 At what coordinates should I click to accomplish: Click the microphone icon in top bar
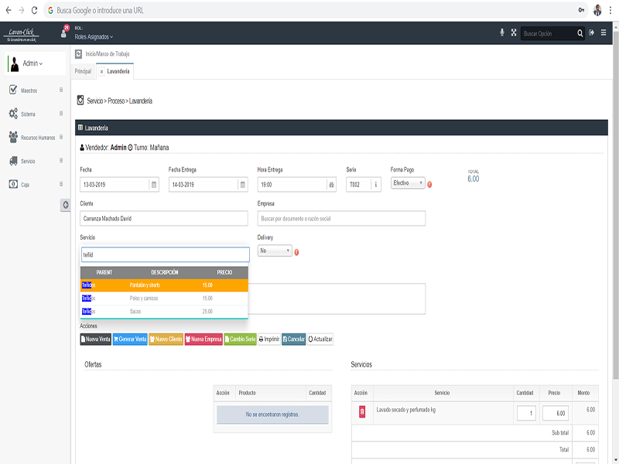(x=501, y=32)
